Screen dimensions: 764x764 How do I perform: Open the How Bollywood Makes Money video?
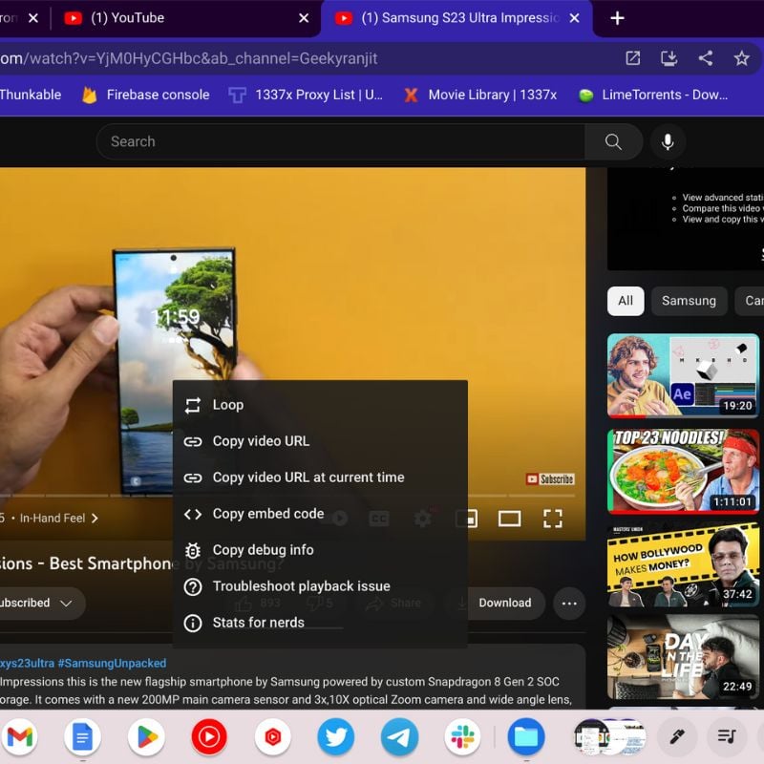(683, 565)
